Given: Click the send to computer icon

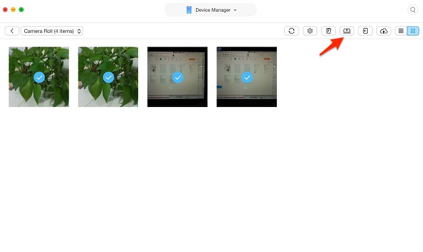Looking at the screenshot, I should 346,30.
